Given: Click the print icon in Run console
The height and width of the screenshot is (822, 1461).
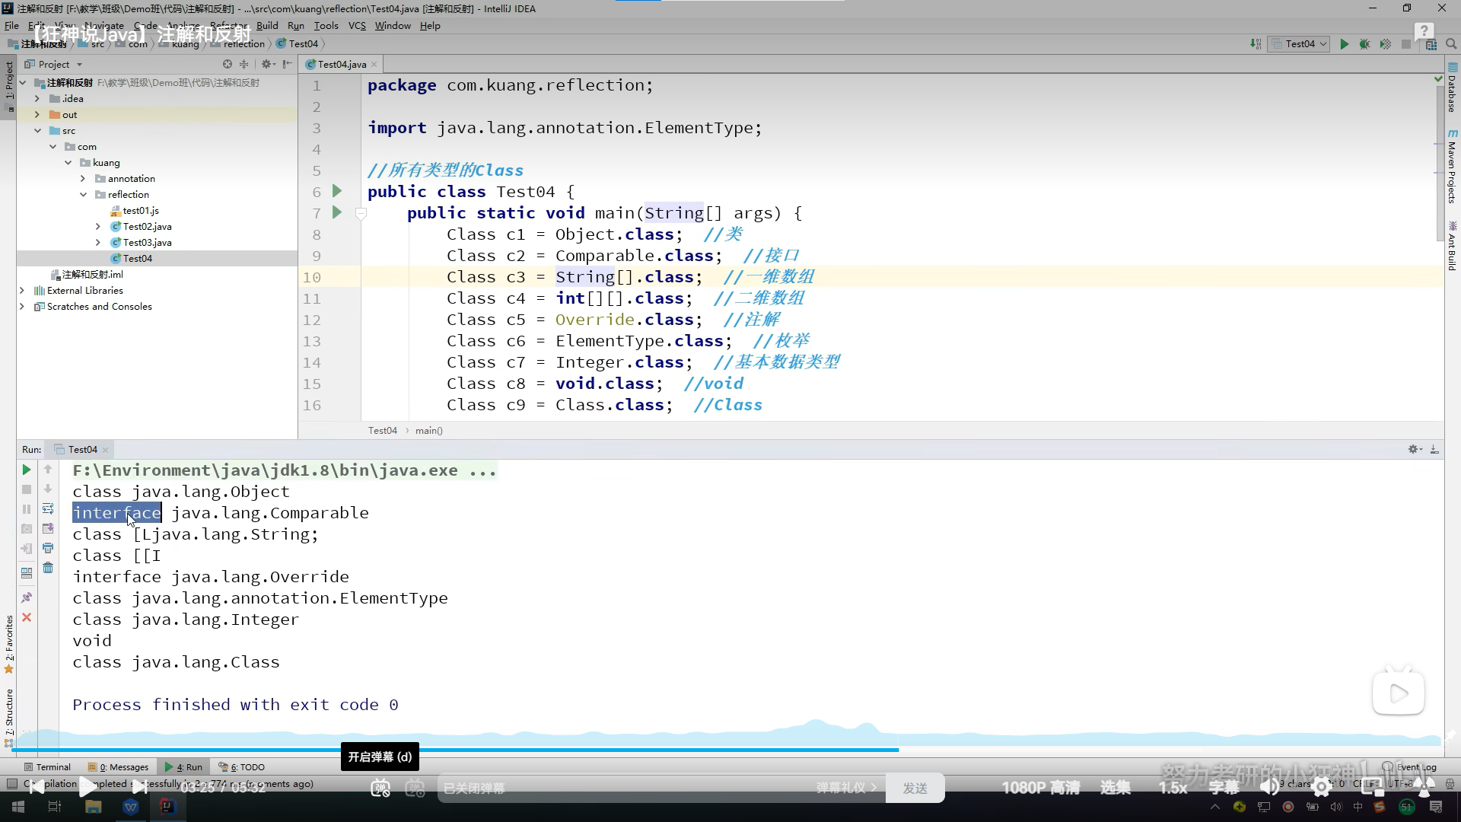Looking at the screenshot, I should (x=48, y=548).
